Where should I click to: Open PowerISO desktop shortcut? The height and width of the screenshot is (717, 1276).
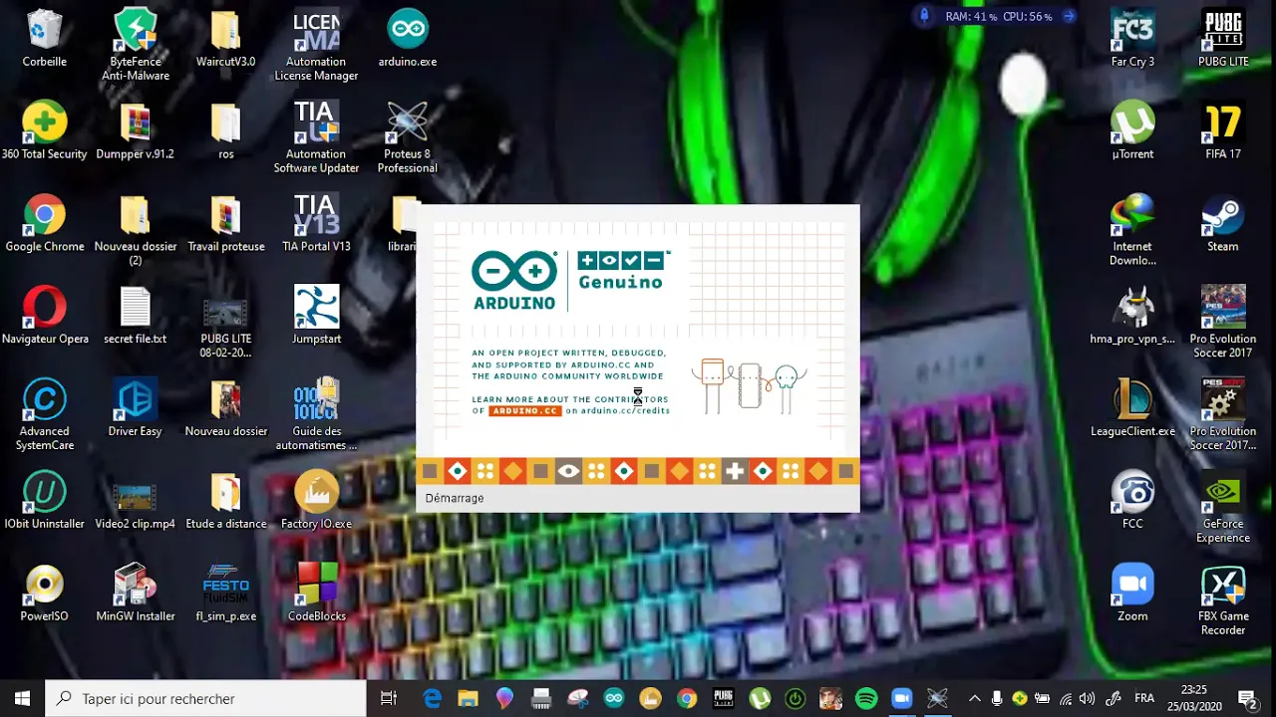pyautogui.click(x=45, y=594)
